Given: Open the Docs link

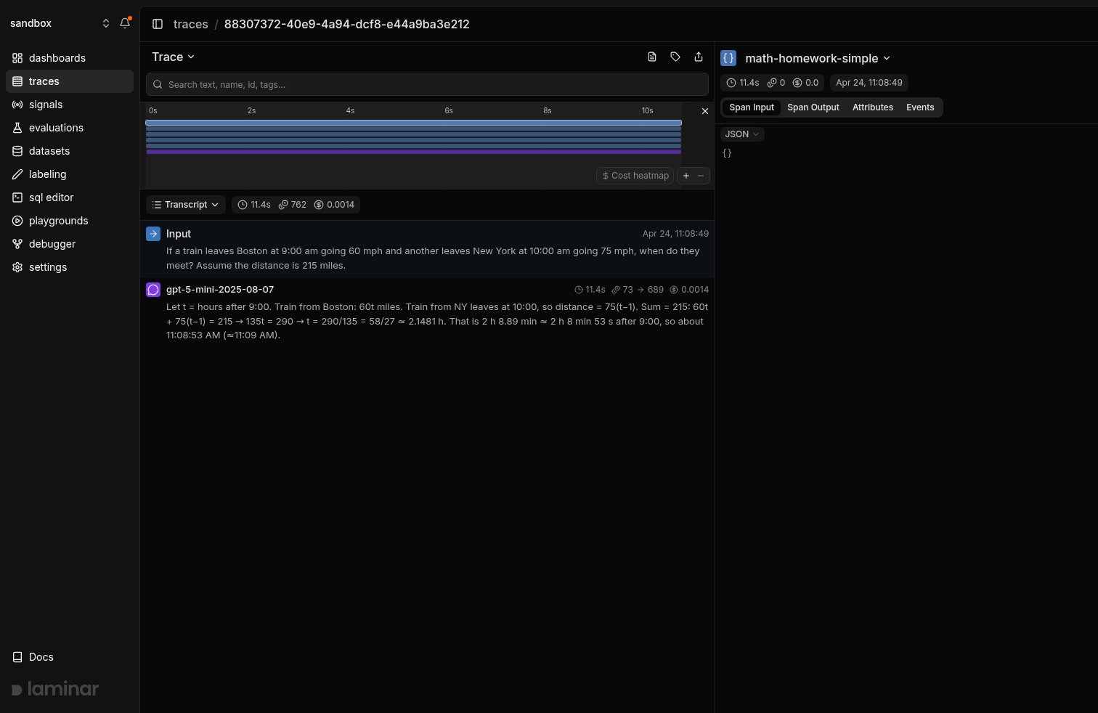Looking at the screenshot, I should [70, 657].
